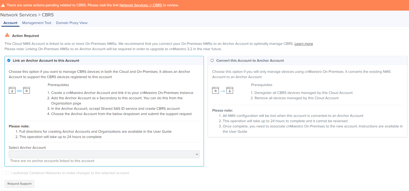Open the Select Anchor Account dropdown
The height and width of the screenshot is (191, 409).
[x=104, y=154]
